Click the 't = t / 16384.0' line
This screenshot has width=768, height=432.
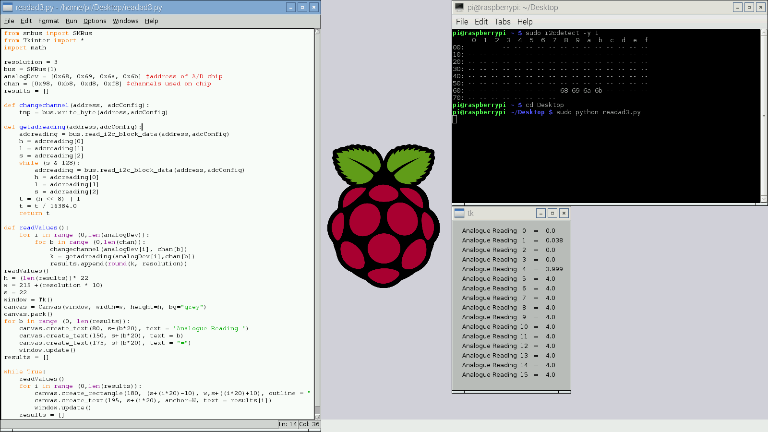point(48,206)
